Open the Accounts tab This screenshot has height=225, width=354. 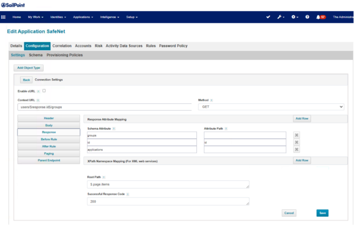pyautogui.click(x=83, y=46)
